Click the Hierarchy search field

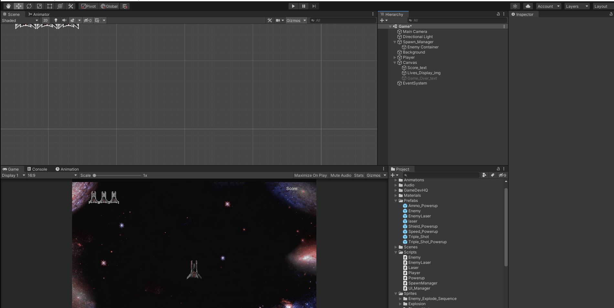[x=457, y=20]
